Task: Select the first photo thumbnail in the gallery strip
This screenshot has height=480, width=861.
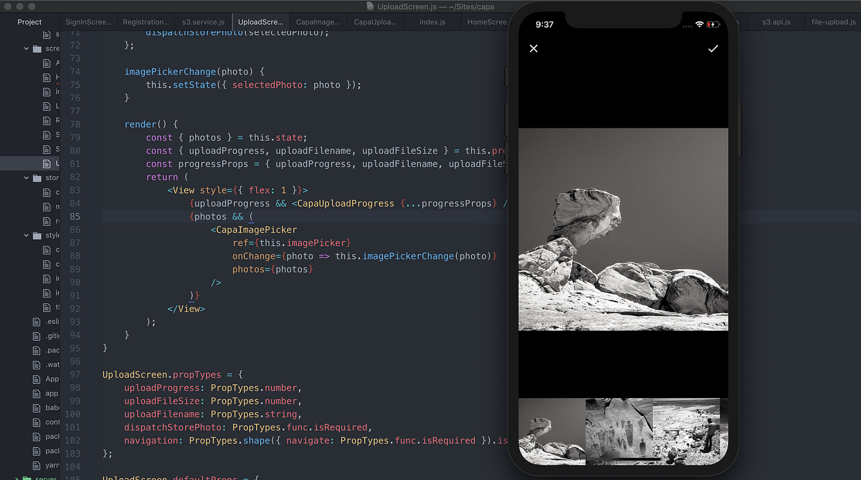Action: pyautogui.click(x=550, y=431)
